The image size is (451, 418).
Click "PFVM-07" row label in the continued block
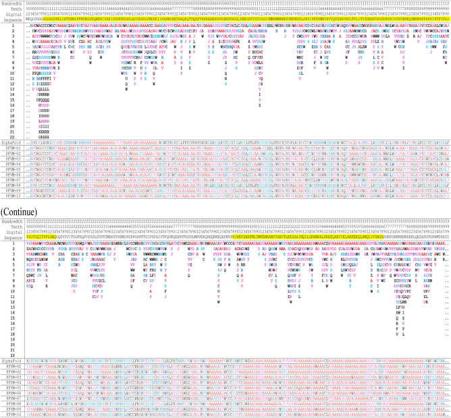pos(14,398)
